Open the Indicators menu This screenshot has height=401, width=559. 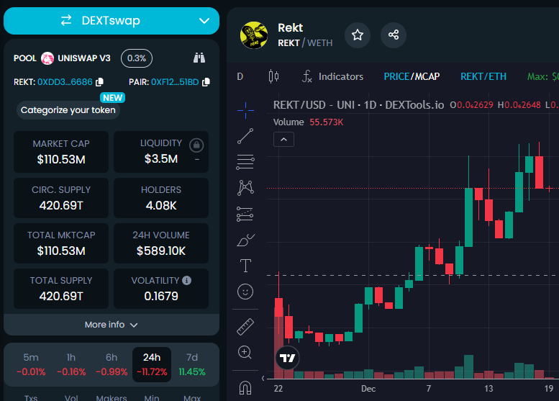pyautogui.click(x=332, y=76)
